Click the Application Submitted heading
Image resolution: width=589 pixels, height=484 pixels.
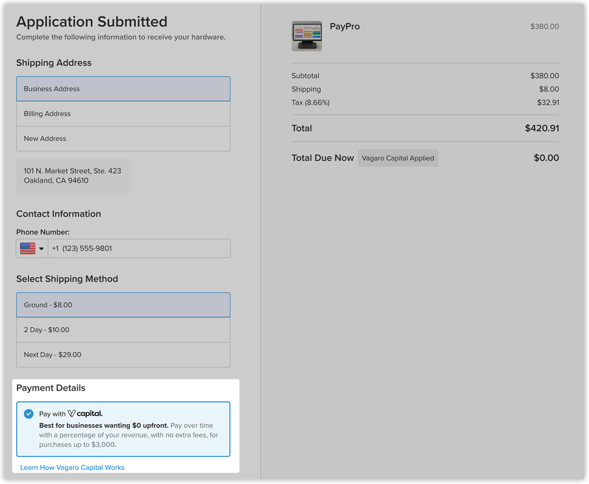click(92, 22)
